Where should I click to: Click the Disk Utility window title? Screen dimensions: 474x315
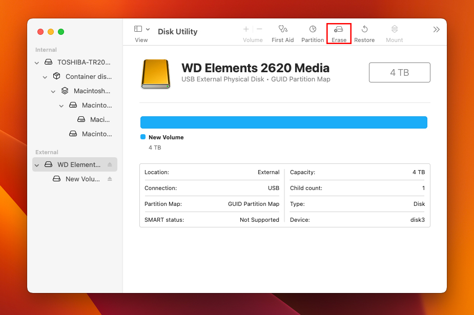[x=177, y=32]
